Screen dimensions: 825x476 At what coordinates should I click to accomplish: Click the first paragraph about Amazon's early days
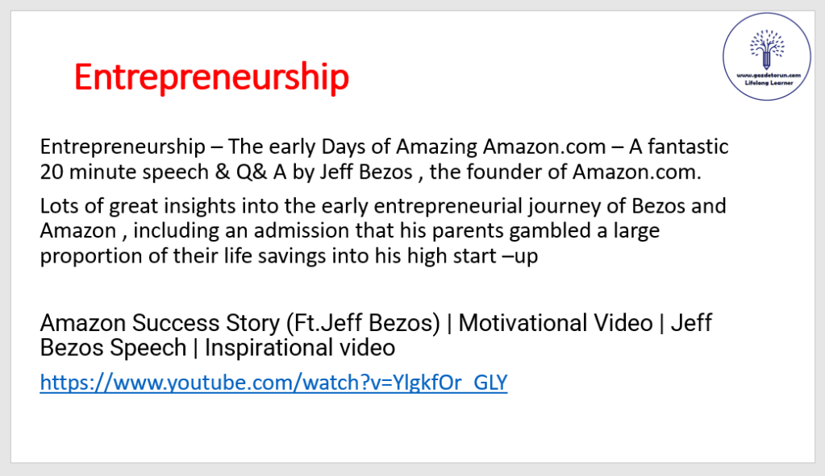pos(384,159)
